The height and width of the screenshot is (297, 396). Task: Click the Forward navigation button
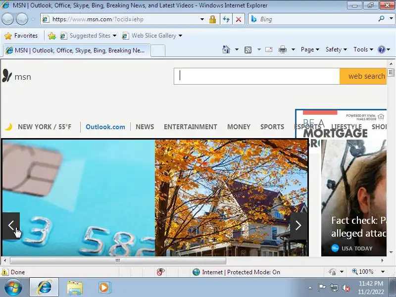22,19
